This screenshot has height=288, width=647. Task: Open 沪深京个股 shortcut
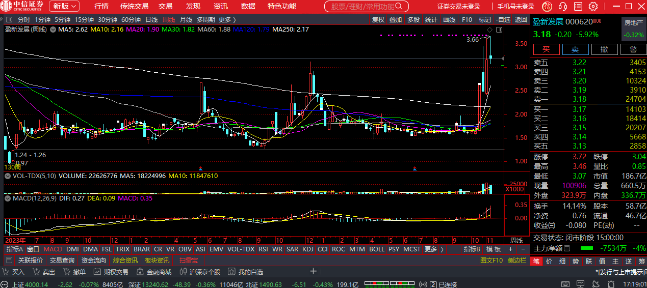(200, 272)
